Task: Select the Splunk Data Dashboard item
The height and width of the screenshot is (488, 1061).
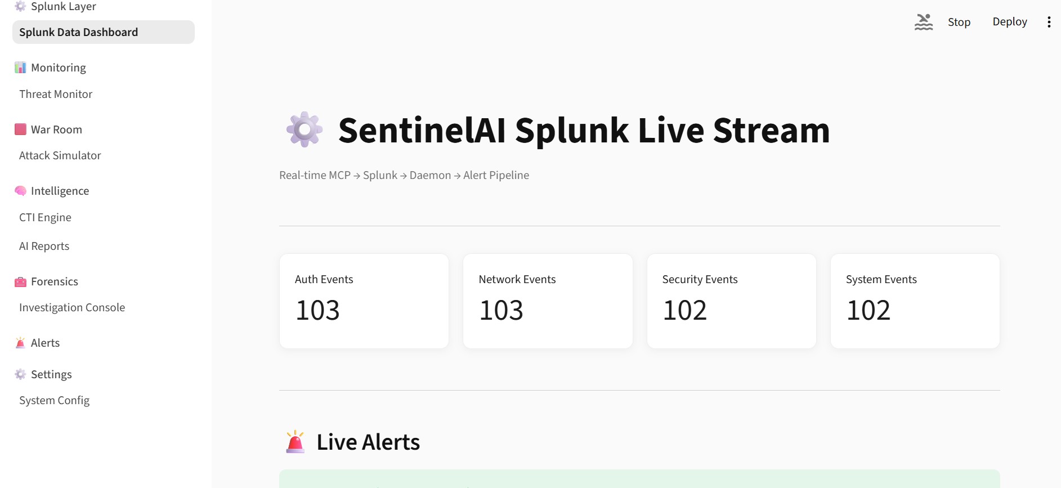Action: click(x=104, y=32)
